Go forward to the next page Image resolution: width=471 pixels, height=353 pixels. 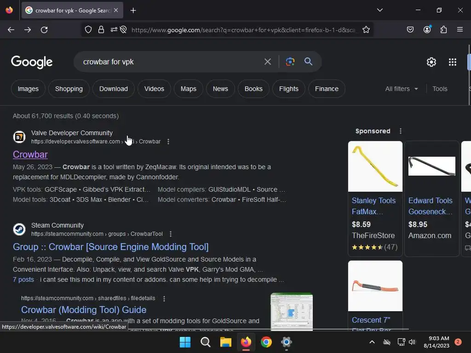28,30
